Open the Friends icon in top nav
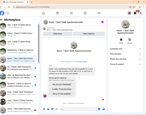The height and width of the screenshot is (115, 146). 71,13
